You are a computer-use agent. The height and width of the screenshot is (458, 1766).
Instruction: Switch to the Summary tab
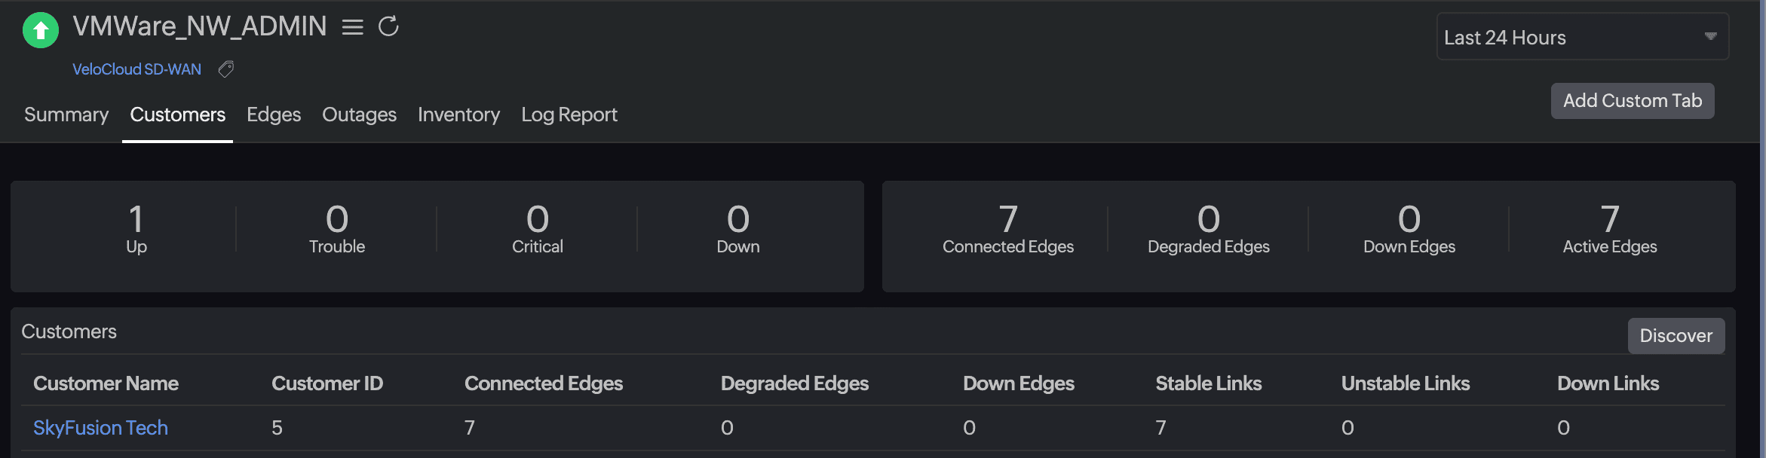click(66, 114)
